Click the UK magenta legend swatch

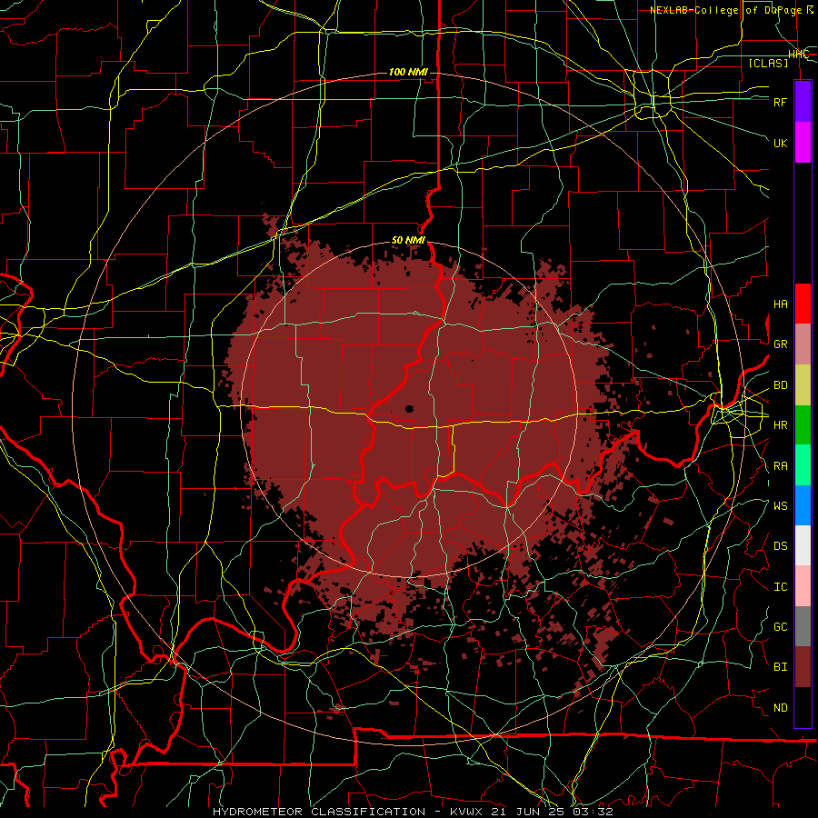coord(803,143)
